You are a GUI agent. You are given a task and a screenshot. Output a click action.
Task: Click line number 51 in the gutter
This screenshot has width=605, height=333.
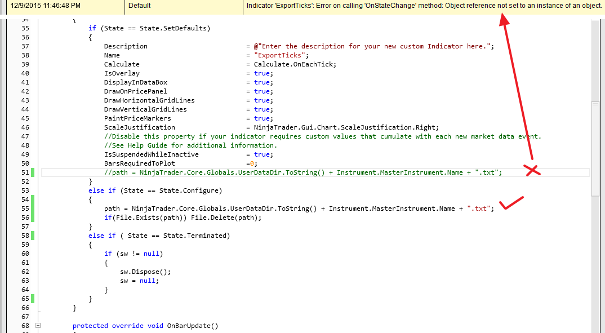(25, 172)
